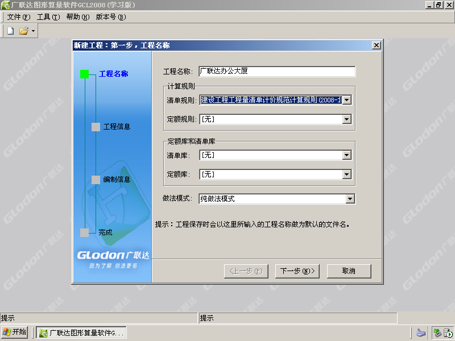Expand the arrow beside the open folder icon
The width and height of the screenshot is (455, 341).
click(x=33, y=31)
